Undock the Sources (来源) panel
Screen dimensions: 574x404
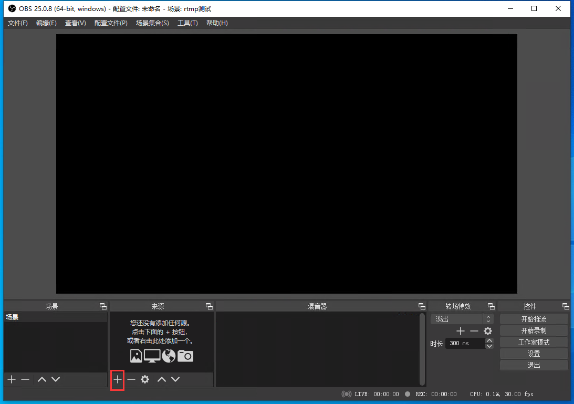[209, 306]
